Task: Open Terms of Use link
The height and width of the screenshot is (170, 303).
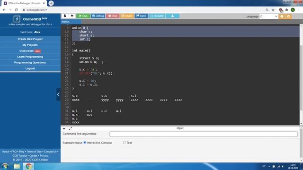Action: (34, 152)
